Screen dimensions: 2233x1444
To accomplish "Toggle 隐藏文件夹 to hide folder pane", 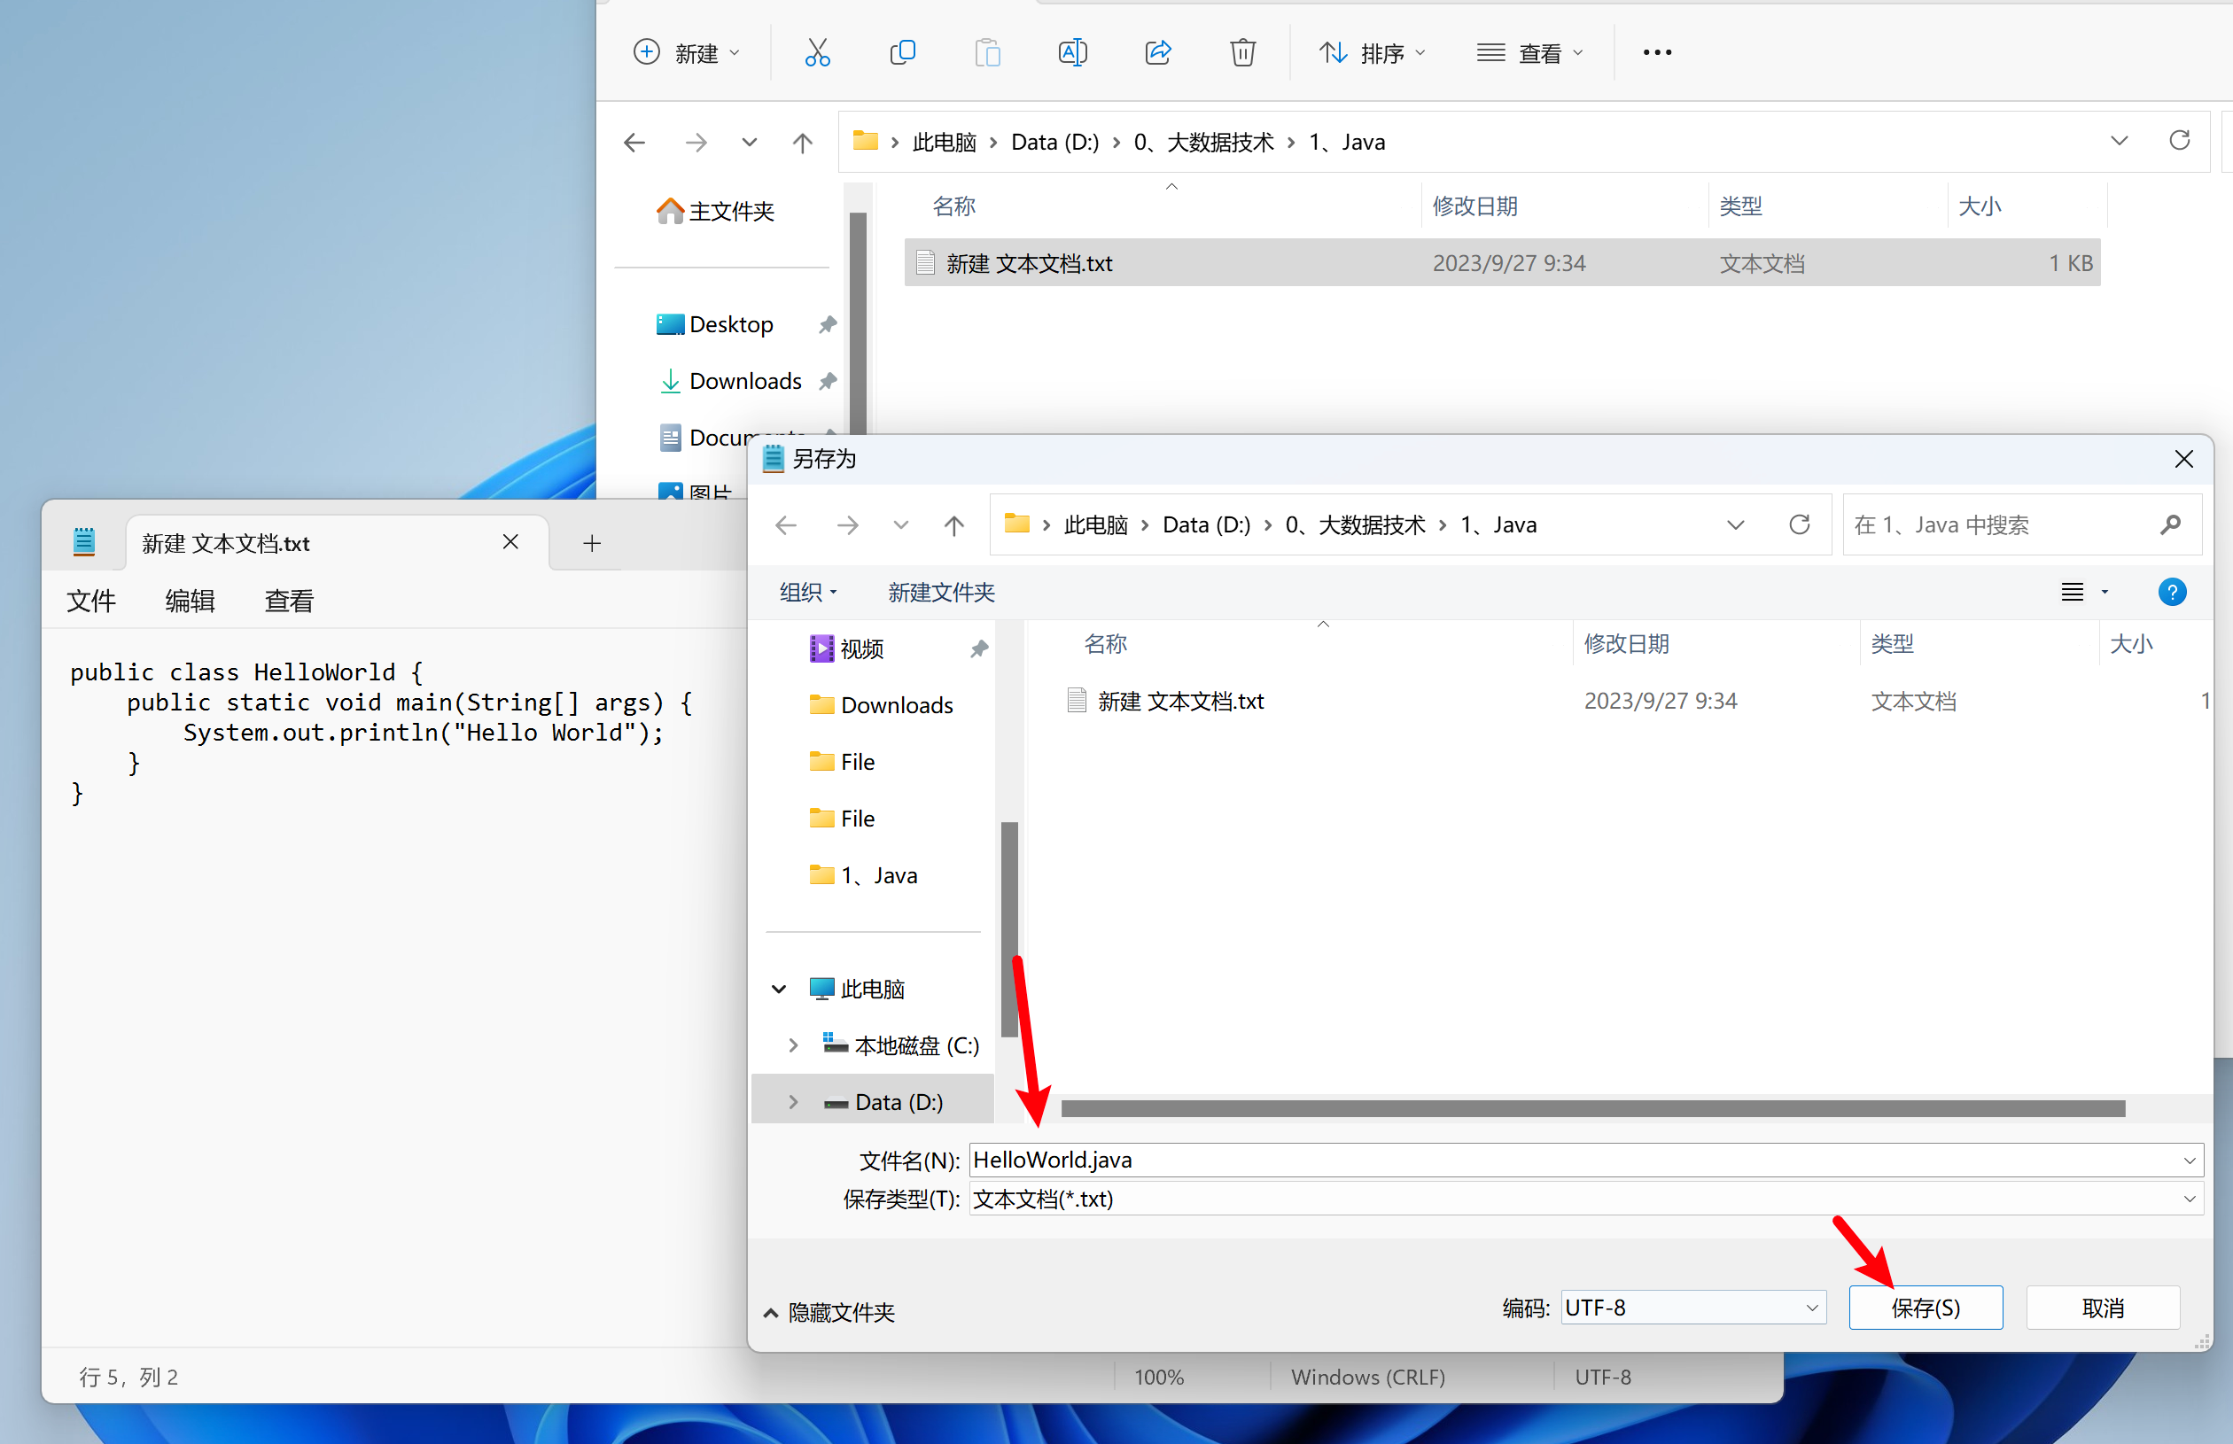I will (831, 1312).
